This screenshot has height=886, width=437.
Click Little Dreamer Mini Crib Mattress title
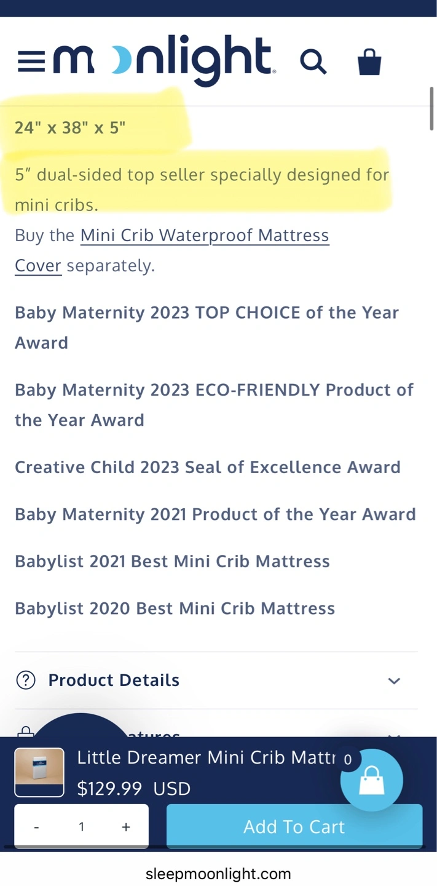pyautogui.click(x=206, y=757)
